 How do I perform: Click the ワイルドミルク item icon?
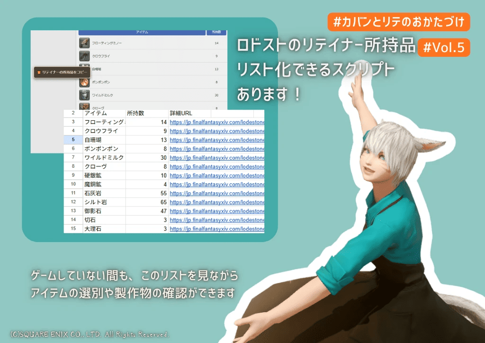tap(84, 95)
